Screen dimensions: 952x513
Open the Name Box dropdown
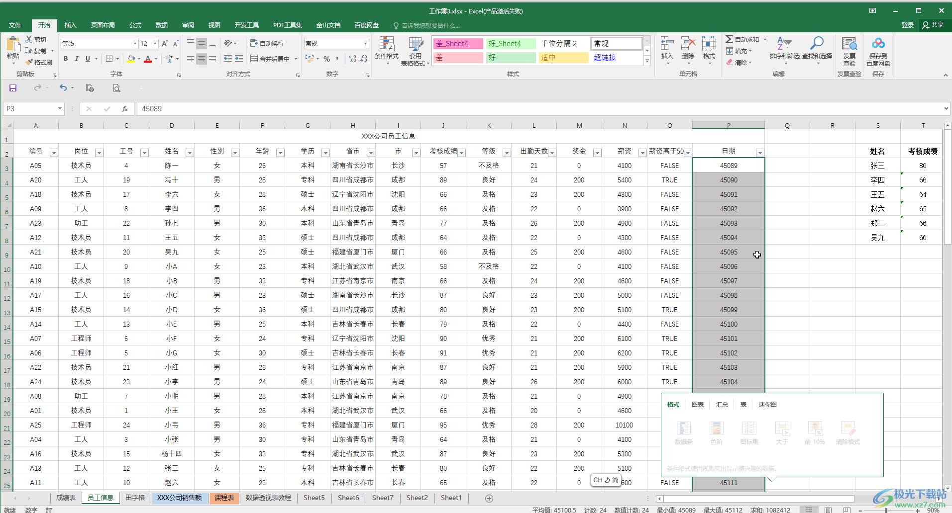tap(60, 109)
